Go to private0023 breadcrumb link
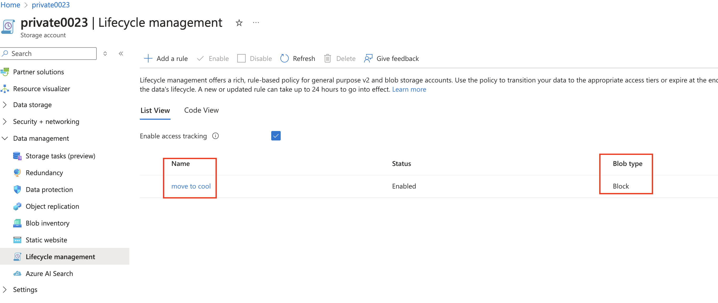Screen dimensions: 718x303 (50, 5)
